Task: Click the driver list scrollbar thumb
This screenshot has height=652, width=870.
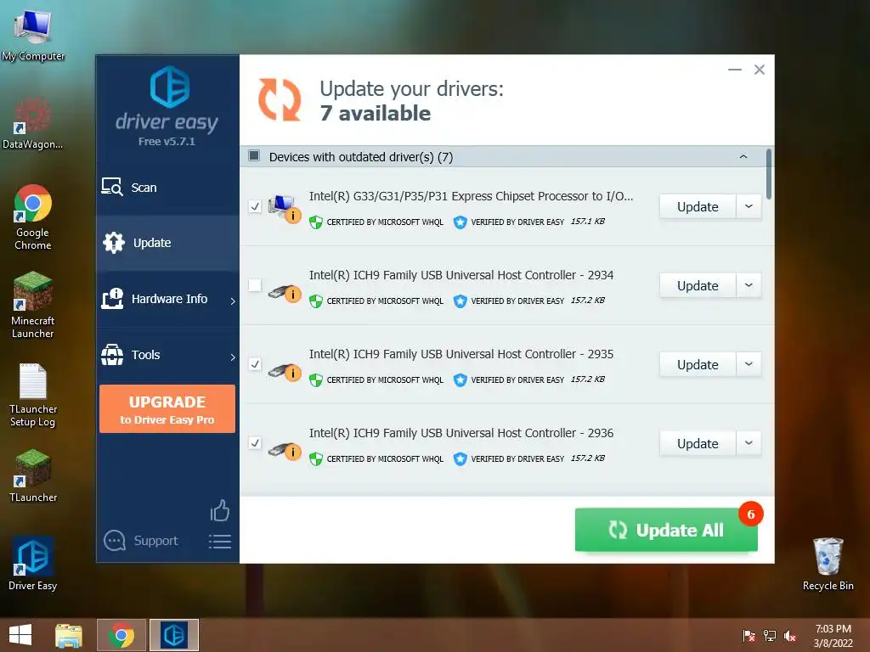Action: pos(768,174)
